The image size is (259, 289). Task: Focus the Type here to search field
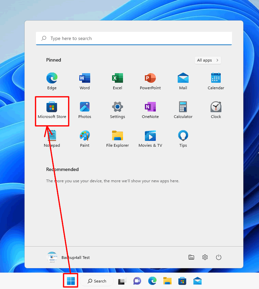coord(134,38)
